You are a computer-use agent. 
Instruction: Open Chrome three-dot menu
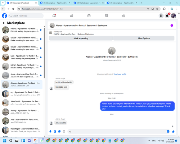(x=177, y=9)
